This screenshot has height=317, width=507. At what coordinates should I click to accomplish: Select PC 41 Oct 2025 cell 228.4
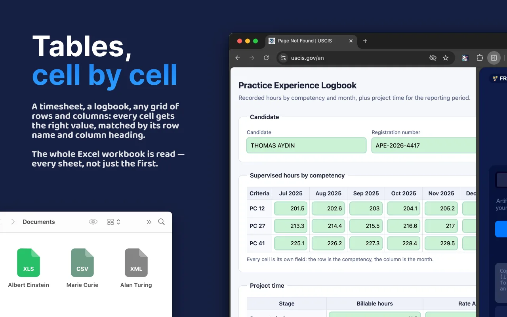[404, 243]
